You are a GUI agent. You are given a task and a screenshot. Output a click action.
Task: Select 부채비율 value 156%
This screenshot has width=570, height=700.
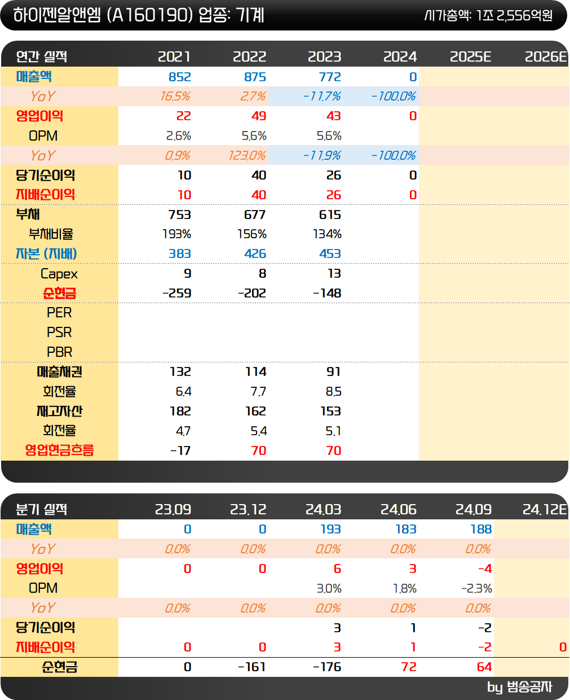coord(252,234)
